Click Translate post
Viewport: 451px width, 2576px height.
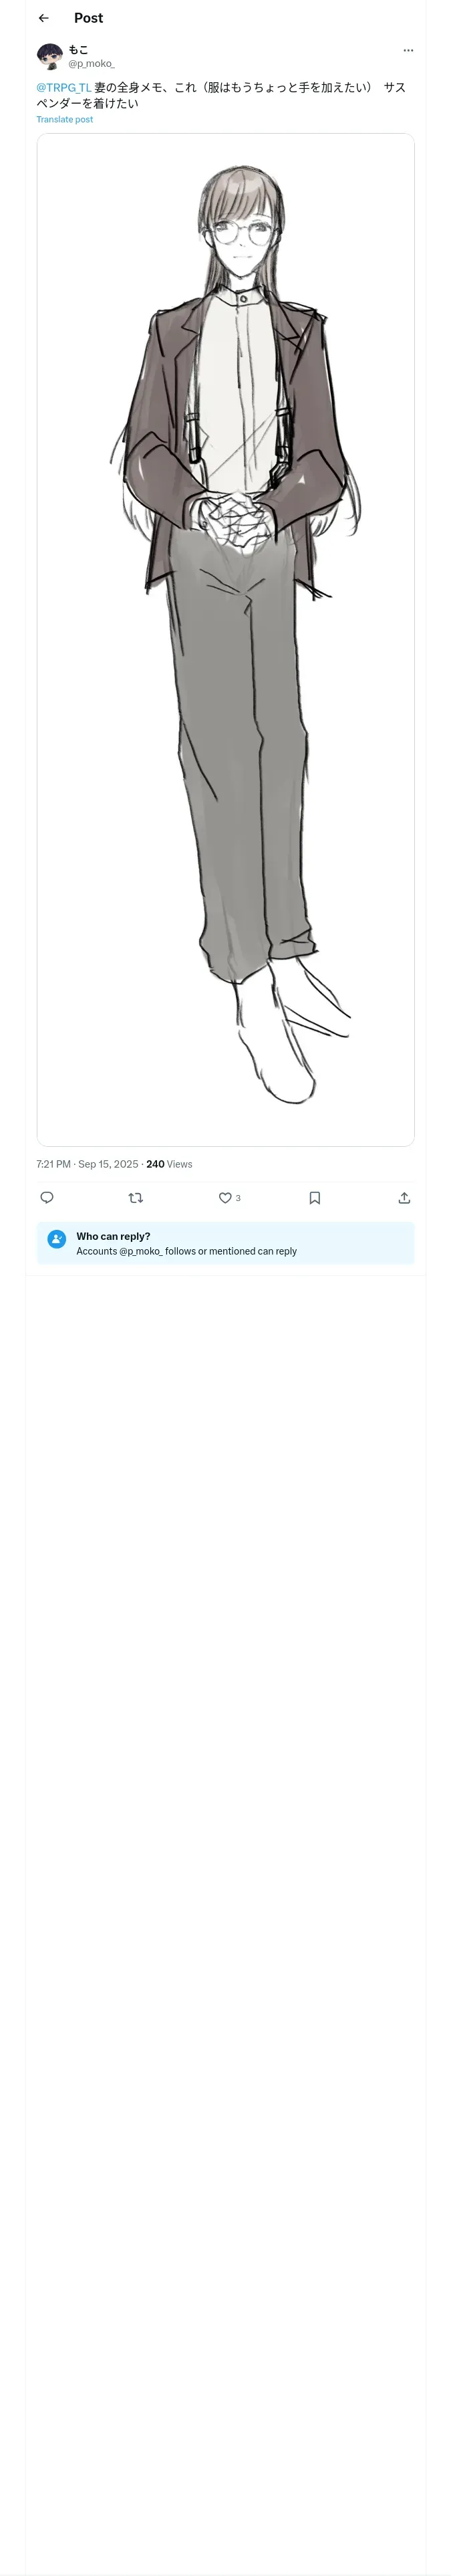(64, 119)
